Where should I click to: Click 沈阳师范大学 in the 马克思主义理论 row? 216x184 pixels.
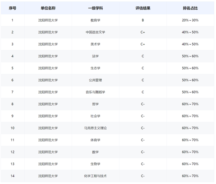(x=48, y=128)
